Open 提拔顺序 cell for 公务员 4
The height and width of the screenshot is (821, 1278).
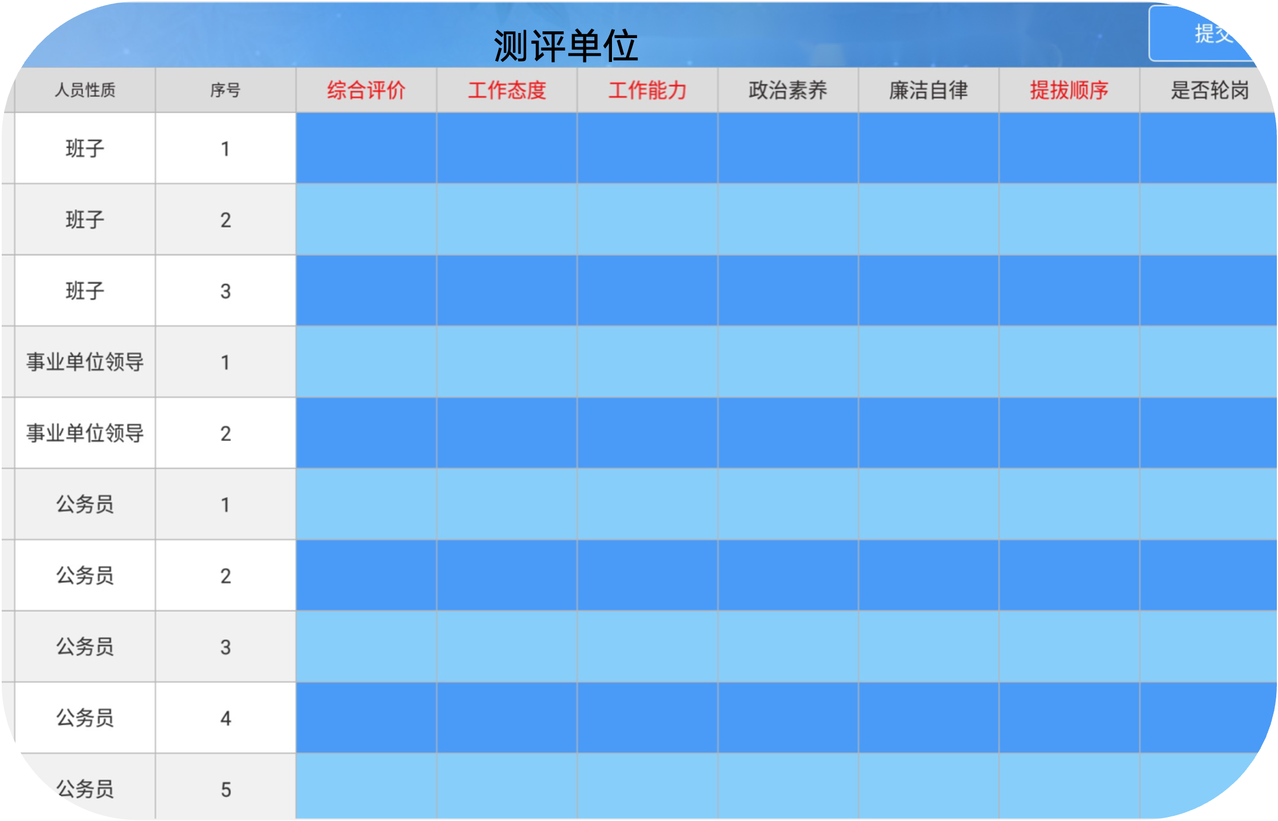click(1069, 717)
